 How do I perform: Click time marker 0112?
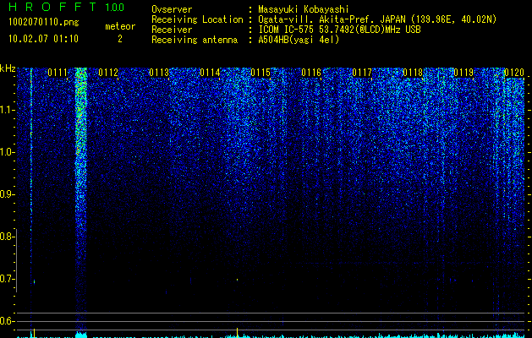click(108, 72)
